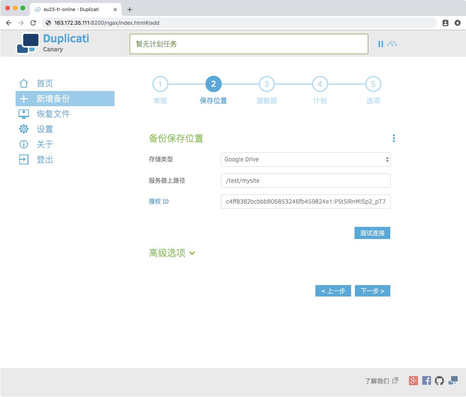This screenshot has width=466, height=397.
Task: Click the Google Plus icon in footer
Action: click(x=414, y=380)
